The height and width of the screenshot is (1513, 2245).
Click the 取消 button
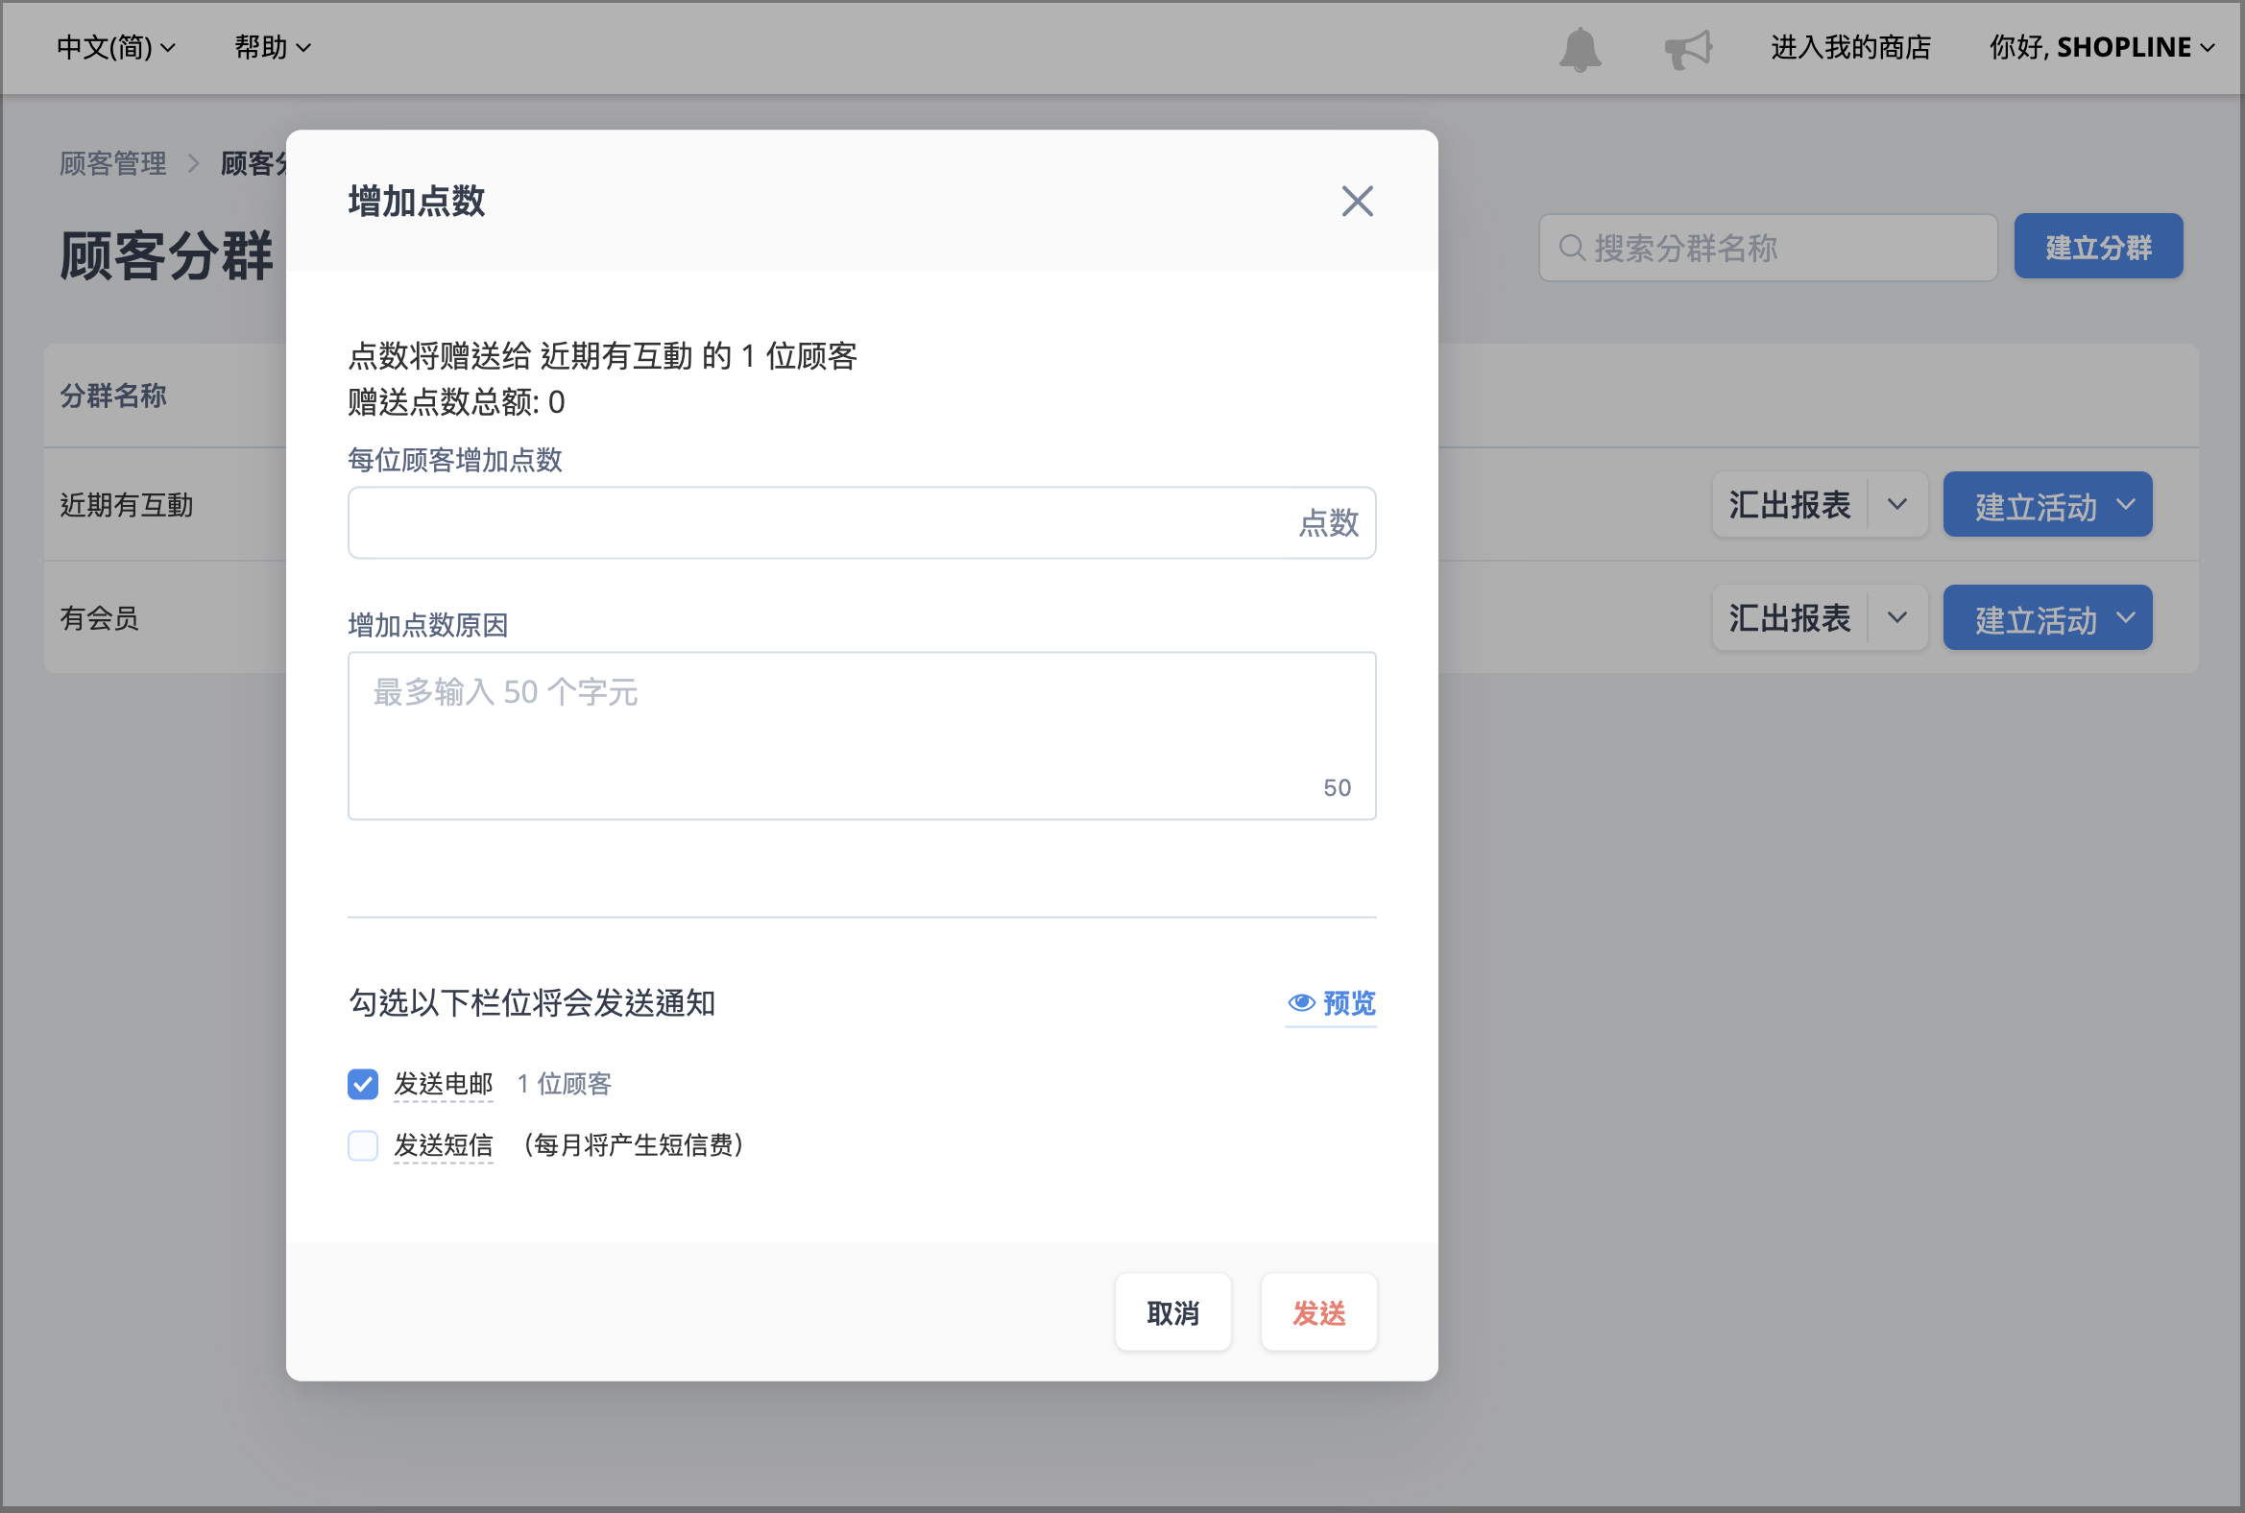(1172, 1312)
